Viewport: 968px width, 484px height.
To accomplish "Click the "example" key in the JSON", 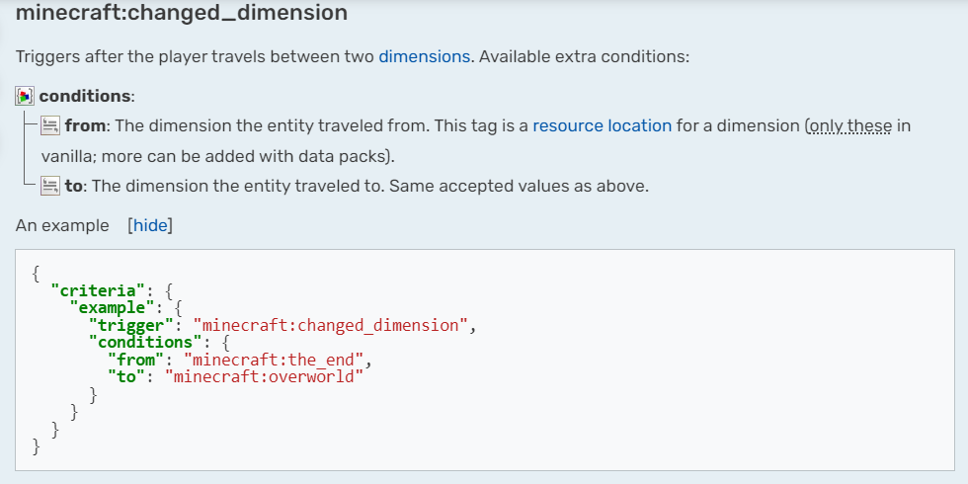I will click(x=108, y=307).
